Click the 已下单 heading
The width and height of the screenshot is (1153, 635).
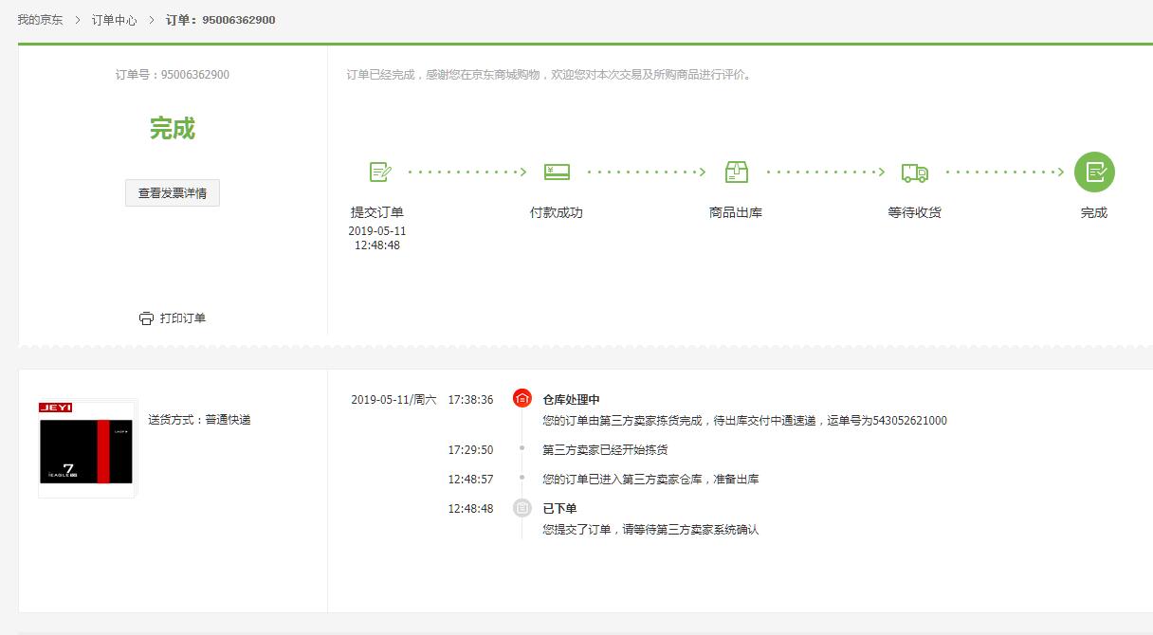pyautogui.click(x=559, y=509)
